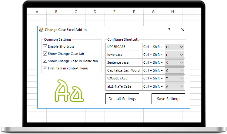Select spreadsheet column B header

click(56, 12)
